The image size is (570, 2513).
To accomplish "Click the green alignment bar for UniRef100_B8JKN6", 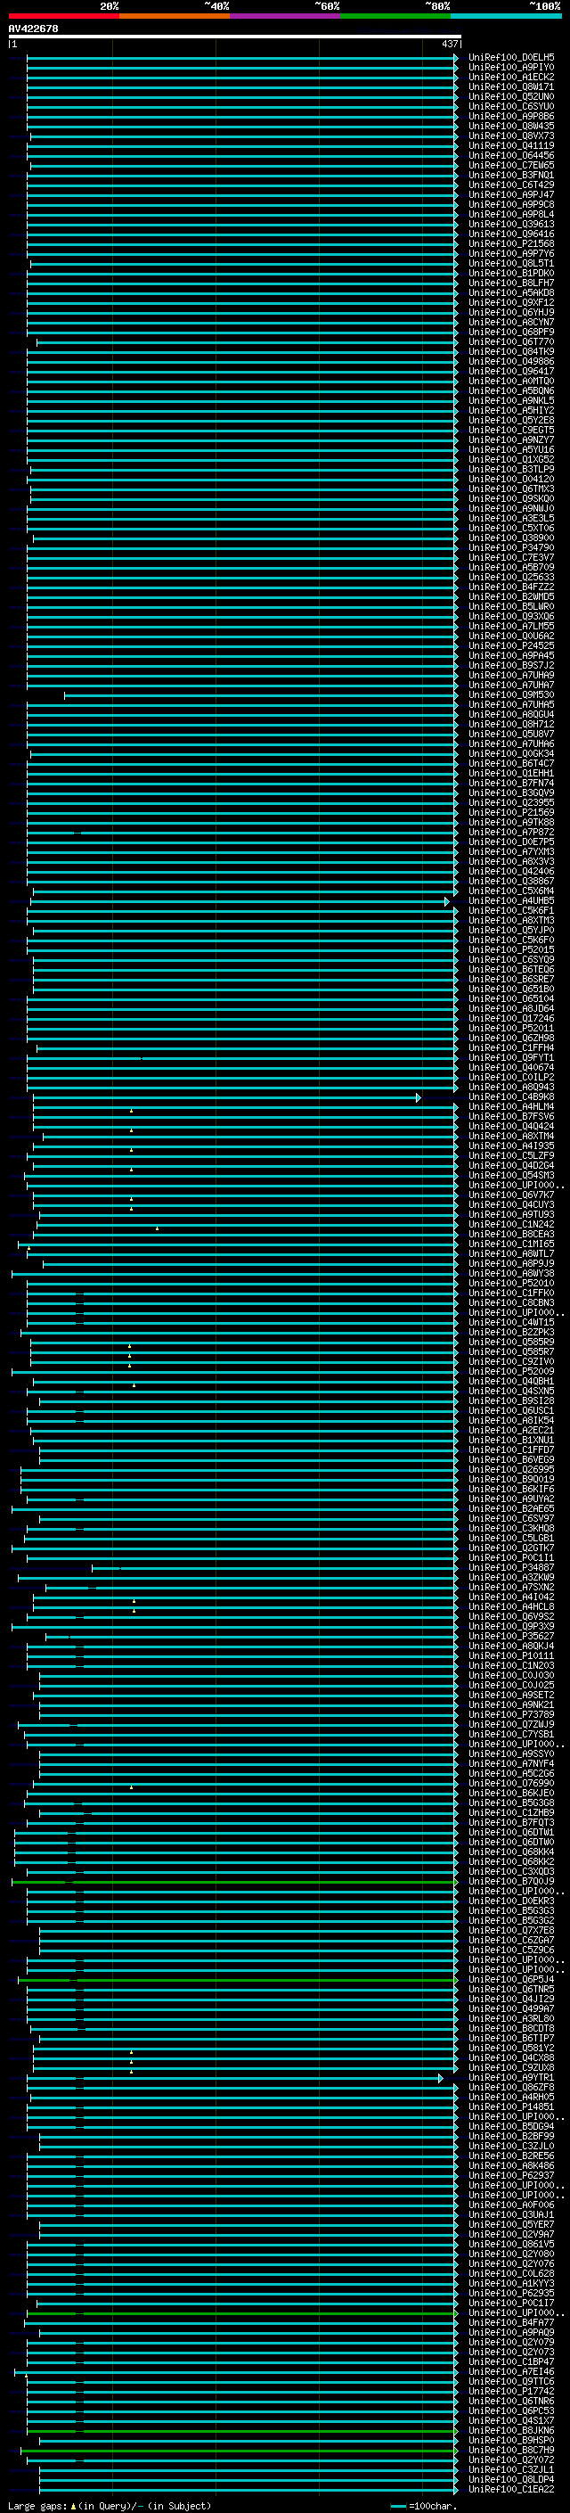I will [241, 2430].
